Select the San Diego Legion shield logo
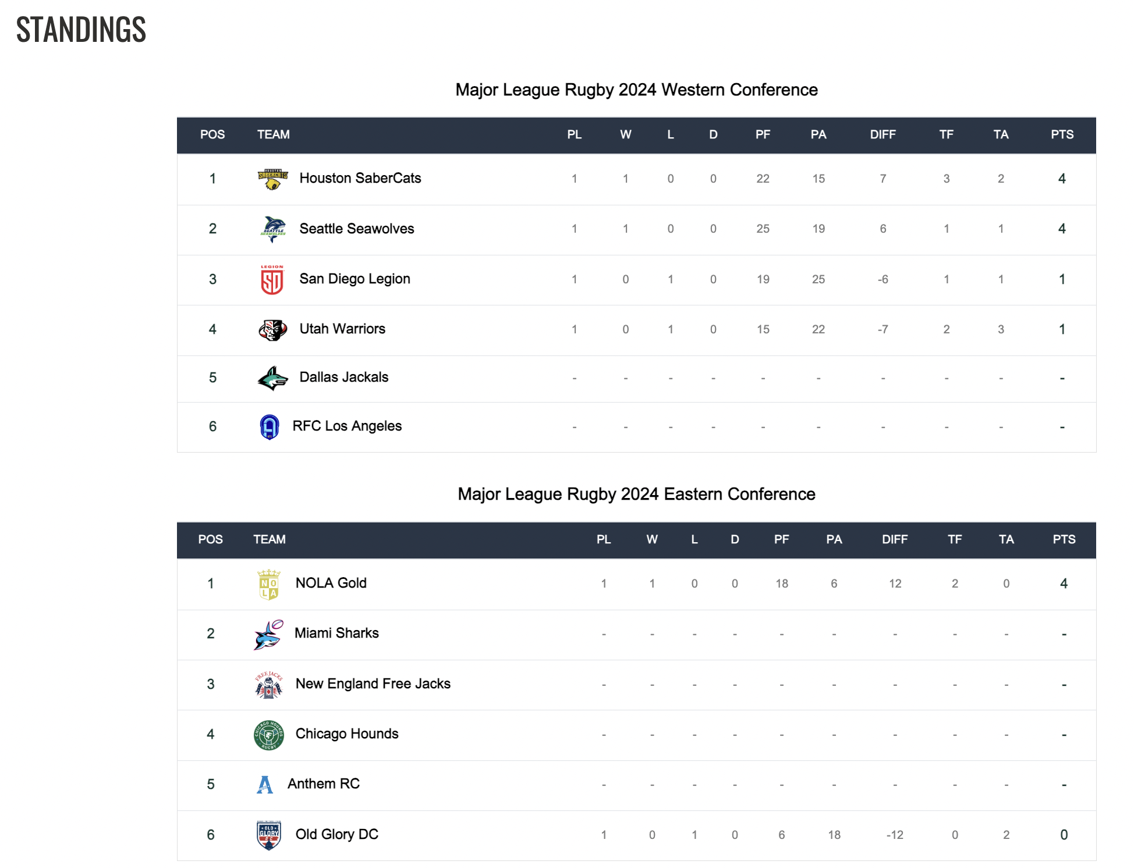 click(x=272, y=280)
